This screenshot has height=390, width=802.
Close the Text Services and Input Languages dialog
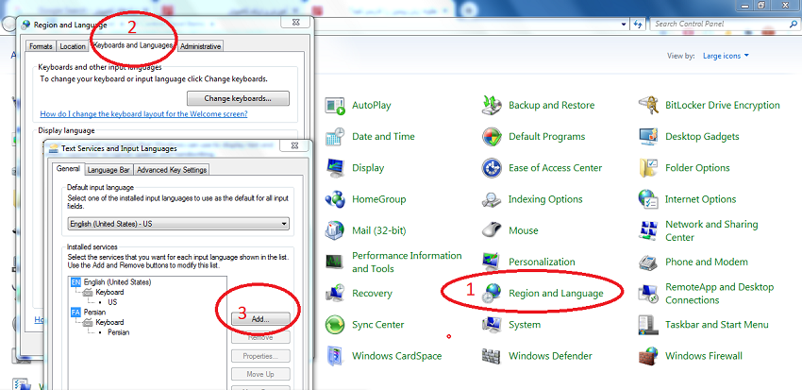click(x=295, y=147)
